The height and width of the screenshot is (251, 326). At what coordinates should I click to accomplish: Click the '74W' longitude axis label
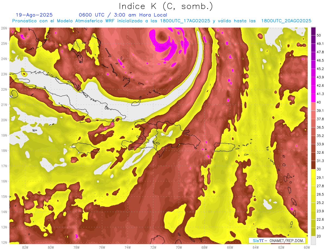tap(128, 247)
